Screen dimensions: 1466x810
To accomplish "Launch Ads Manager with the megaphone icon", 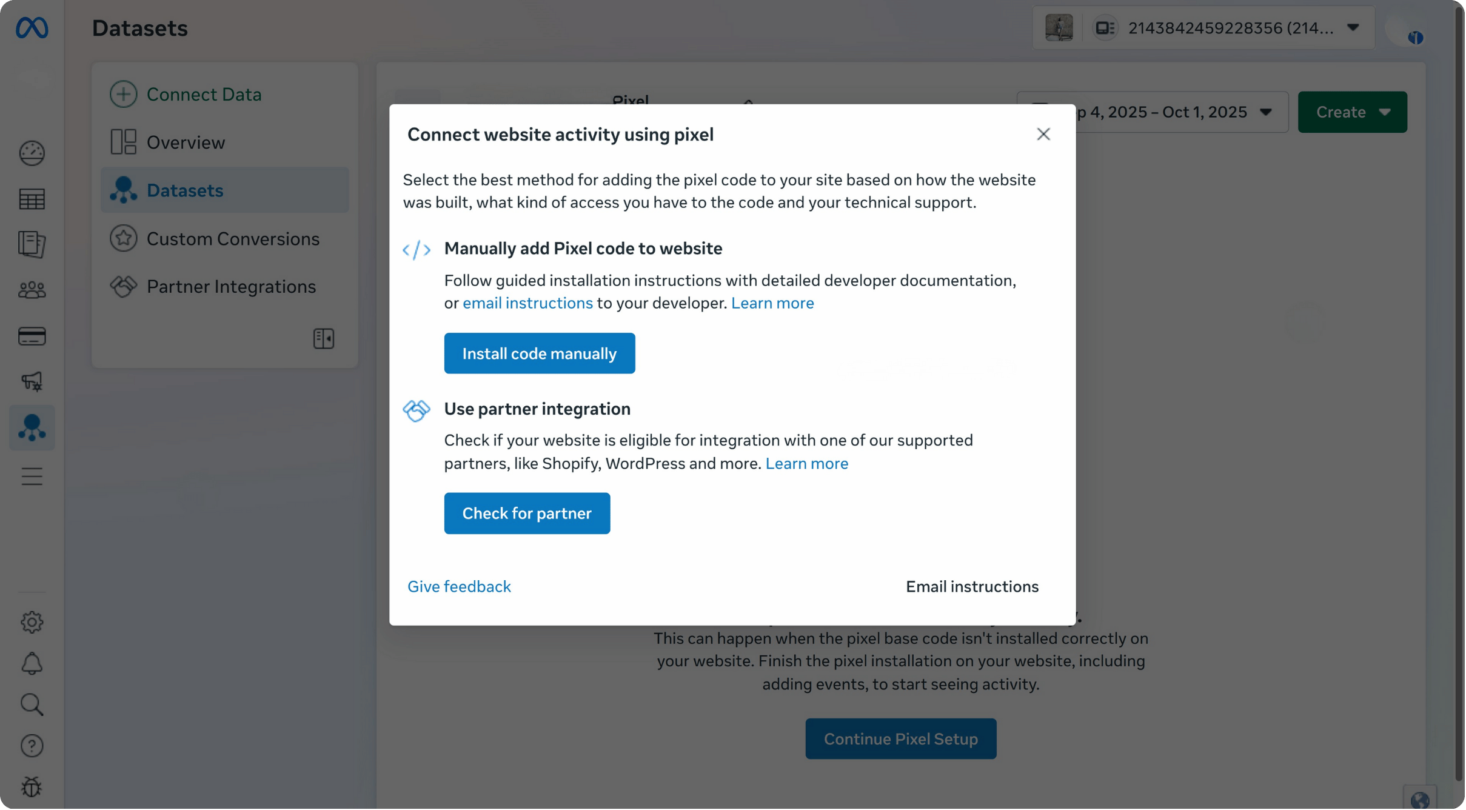I will pos(32,381).
